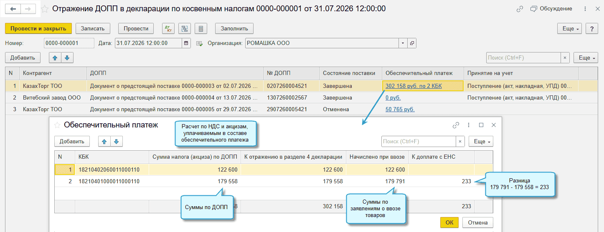Image resolution: width=604 pixels, height=232 pixels.
Task: Show Дт/Кт accounting entries icon
Action: tap(169, 28)
